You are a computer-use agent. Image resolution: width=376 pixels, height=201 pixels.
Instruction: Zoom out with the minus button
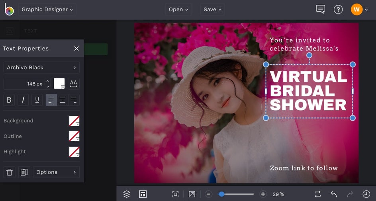(209, 194)
